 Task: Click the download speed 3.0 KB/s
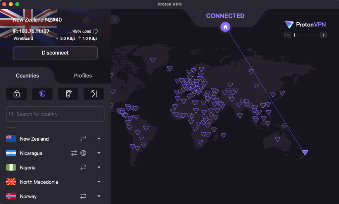click(66, 38)
